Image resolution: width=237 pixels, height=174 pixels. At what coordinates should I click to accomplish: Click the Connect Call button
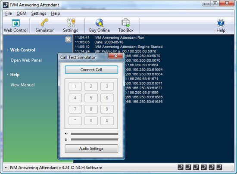tap(91, 70)
